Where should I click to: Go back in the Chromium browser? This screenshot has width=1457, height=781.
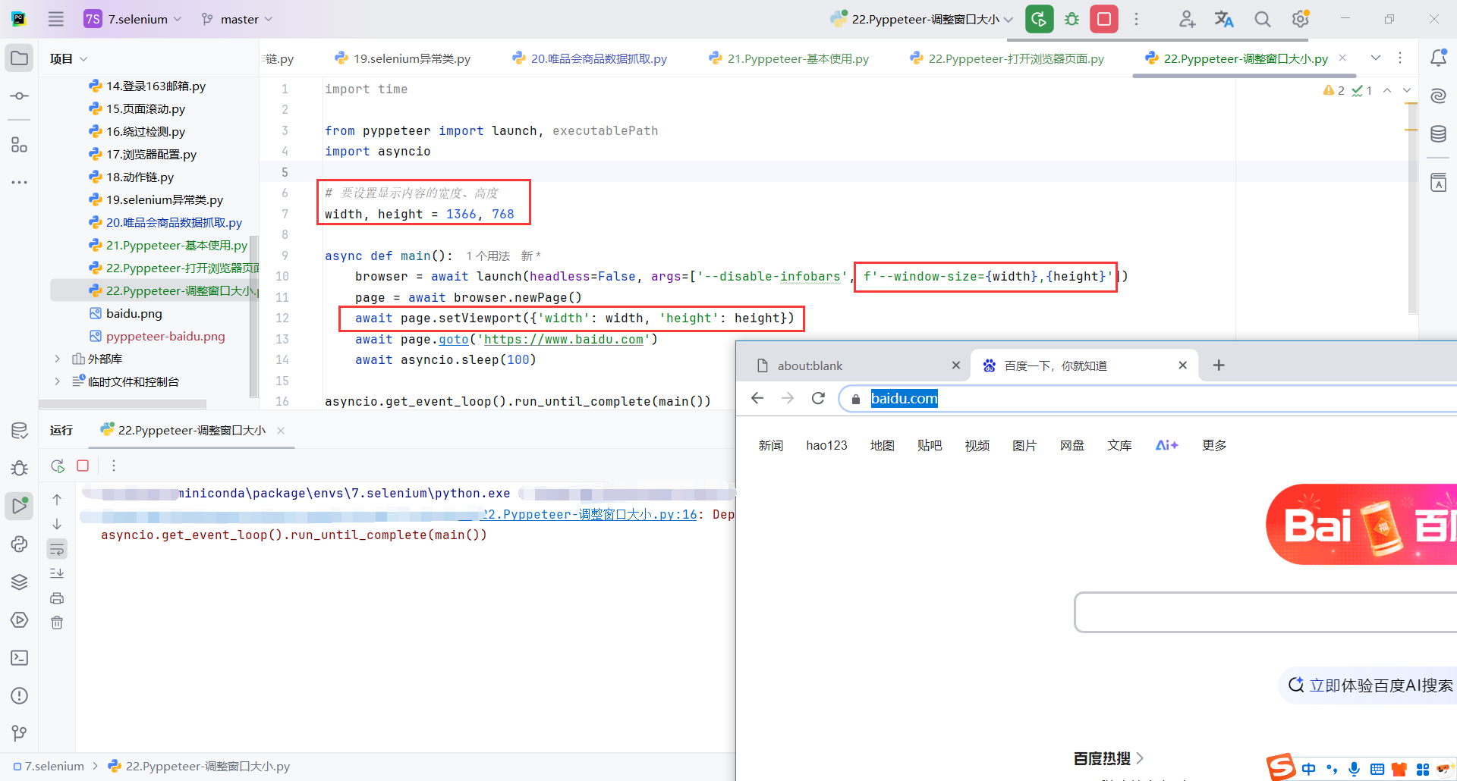[757, 398]
